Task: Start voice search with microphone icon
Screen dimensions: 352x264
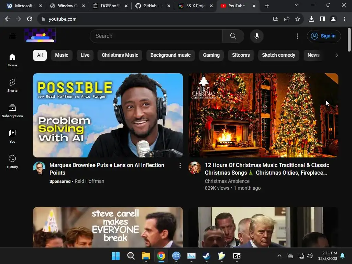Action: click(x=256, y=36)
